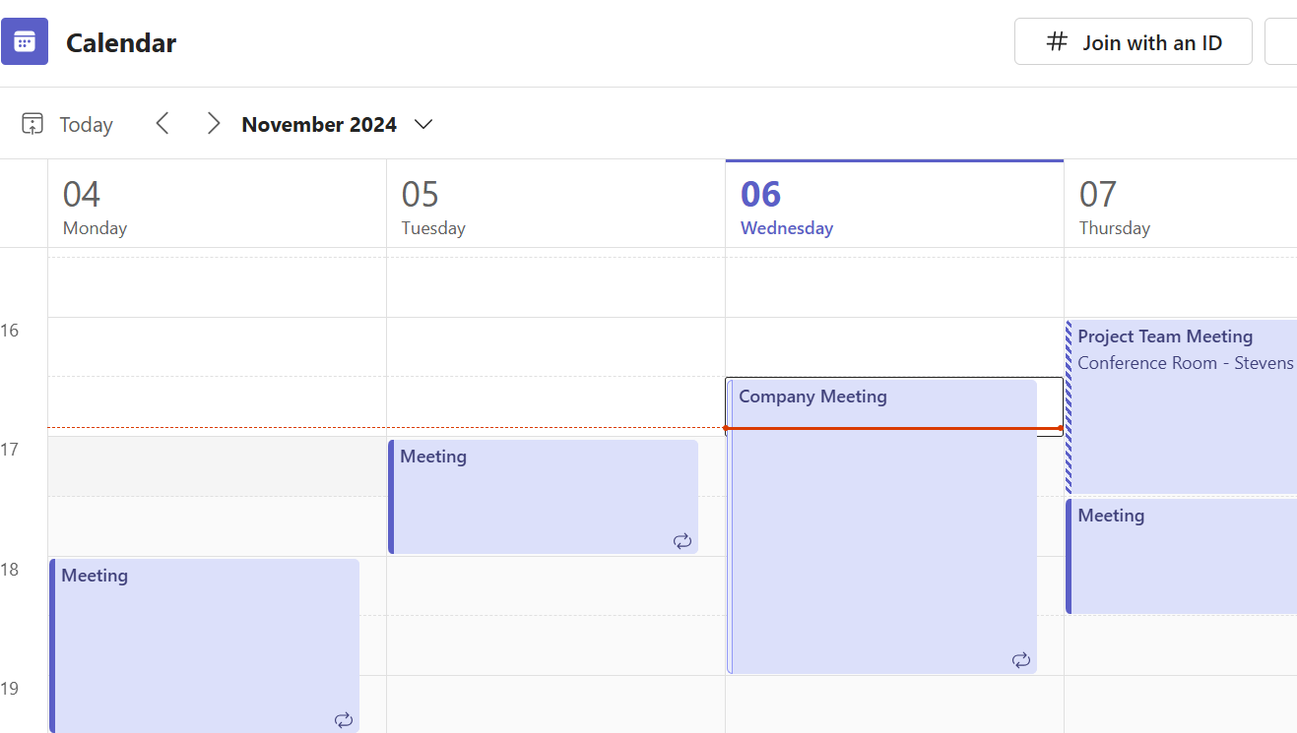Select the 04 Monday day header
Viewport: 1297px width, 733px height.
(217, 204)
